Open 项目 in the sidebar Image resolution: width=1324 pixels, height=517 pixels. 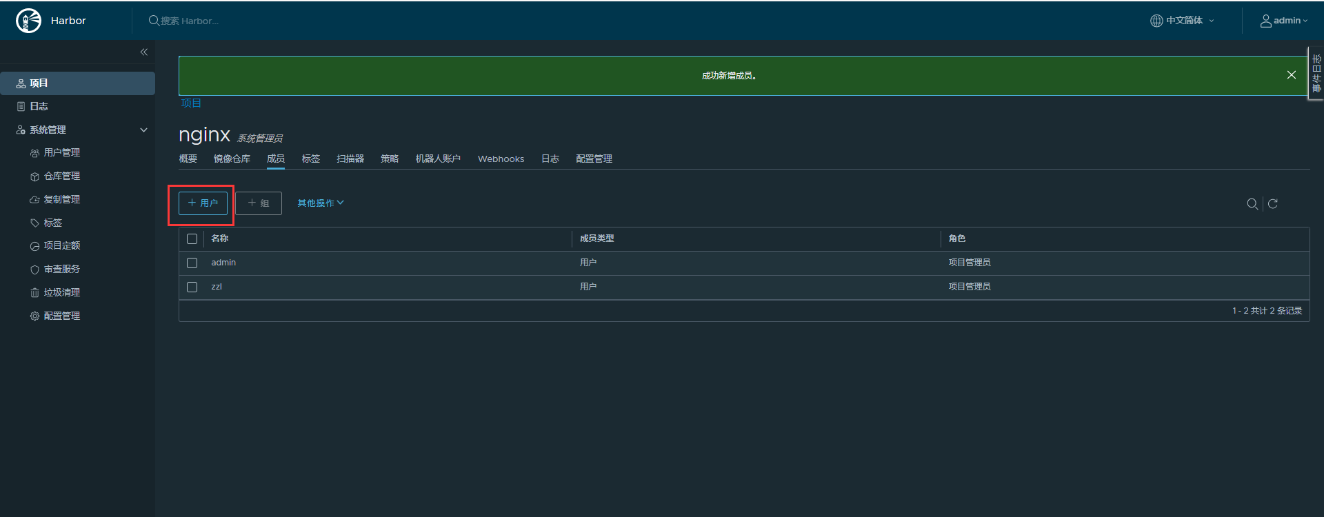77,83
